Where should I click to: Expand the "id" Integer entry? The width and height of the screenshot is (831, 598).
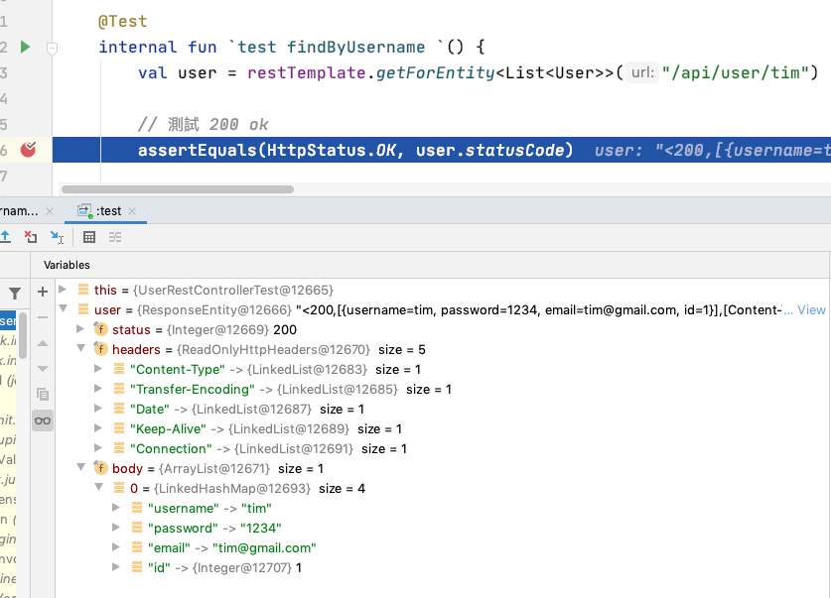coord(116,567)
